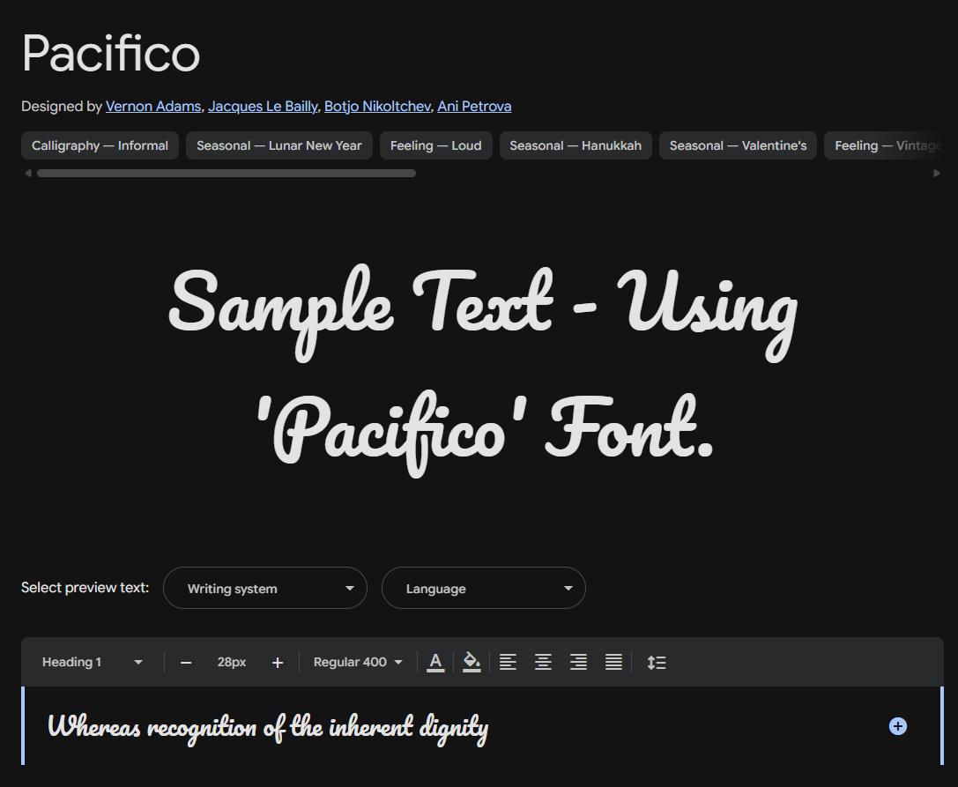This screenshot has width=958, height=787.
Task: Click the tag list right scroll arrow
Action: (x=937, y=174)
